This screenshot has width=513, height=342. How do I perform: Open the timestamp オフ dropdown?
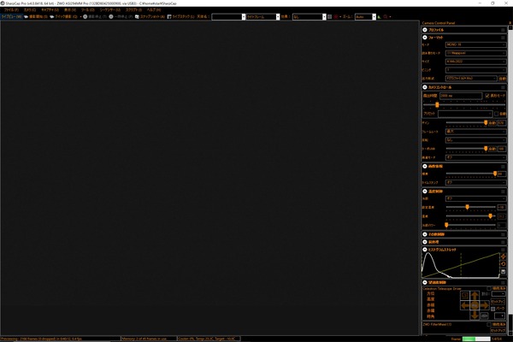coord(475,182)
